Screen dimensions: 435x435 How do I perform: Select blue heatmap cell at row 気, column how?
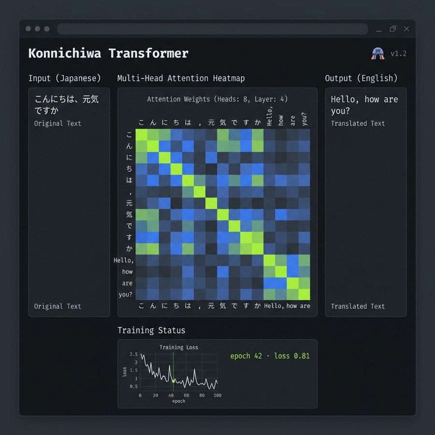pos(281,215)
